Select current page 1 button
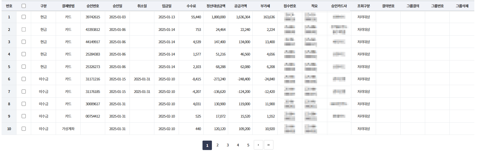Viewport: 478px width, 155px height. 207,145
